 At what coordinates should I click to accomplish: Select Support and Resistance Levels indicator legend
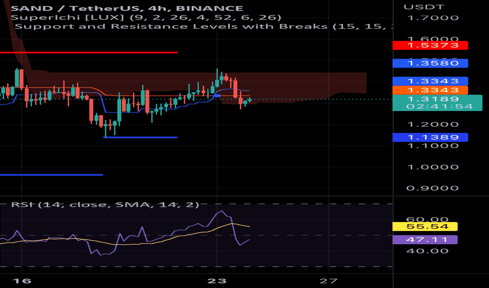203,27
